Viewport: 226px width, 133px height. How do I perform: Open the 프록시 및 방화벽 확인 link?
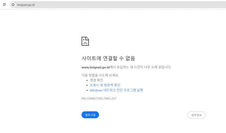click(105, 85)
